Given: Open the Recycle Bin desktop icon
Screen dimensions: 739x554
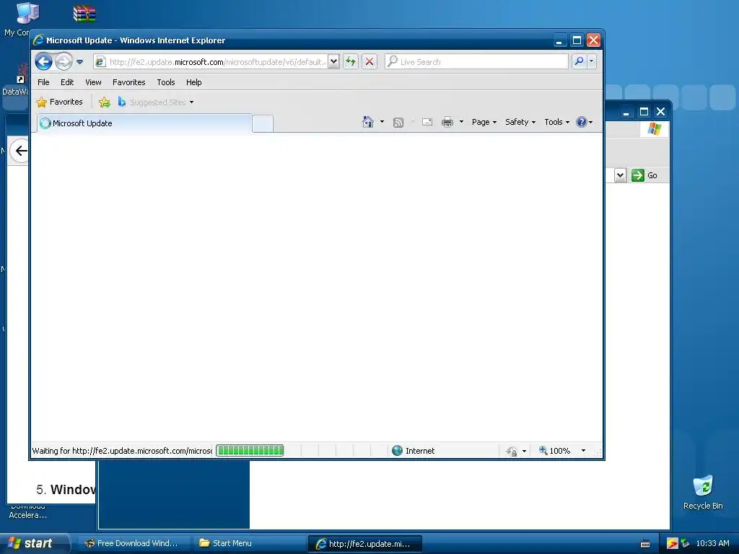Looking at the screenshot, I should pyautogui.click(x=703, y=492).
